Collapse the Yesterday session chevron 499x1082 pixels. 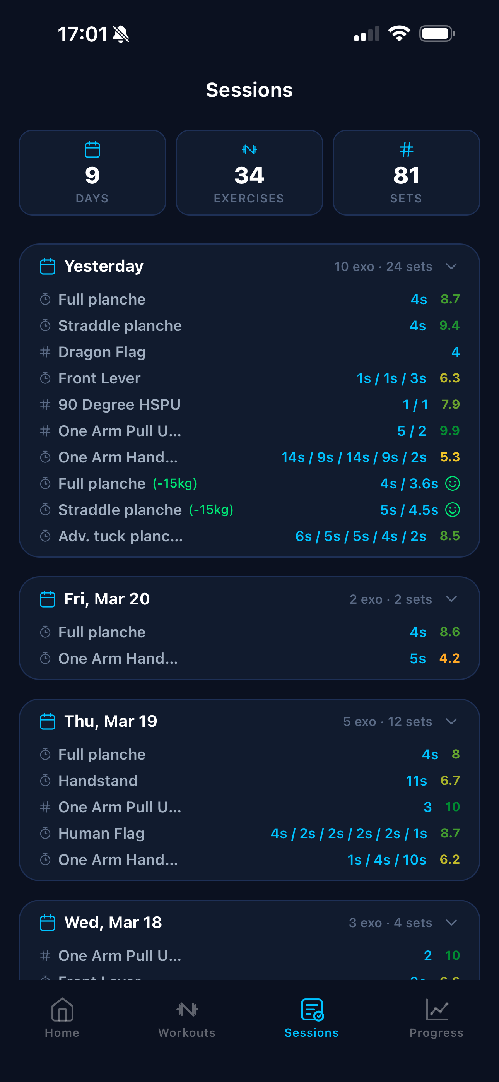pos(451,266)
